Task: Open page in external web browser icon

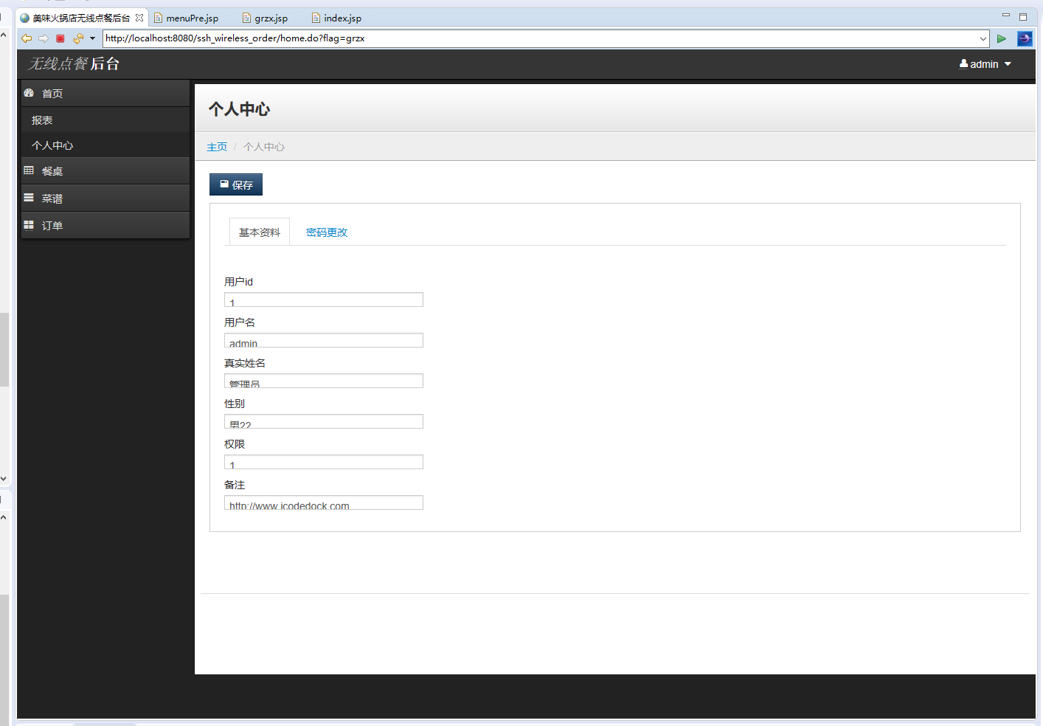Action: click(1025, 38)
